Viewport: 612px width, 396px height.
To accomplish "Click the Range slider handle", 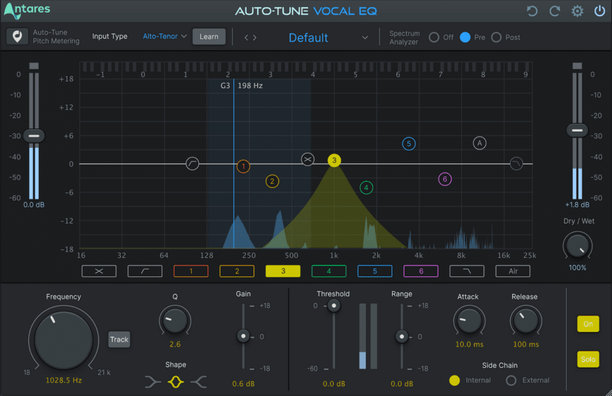I will coord(402,336).
